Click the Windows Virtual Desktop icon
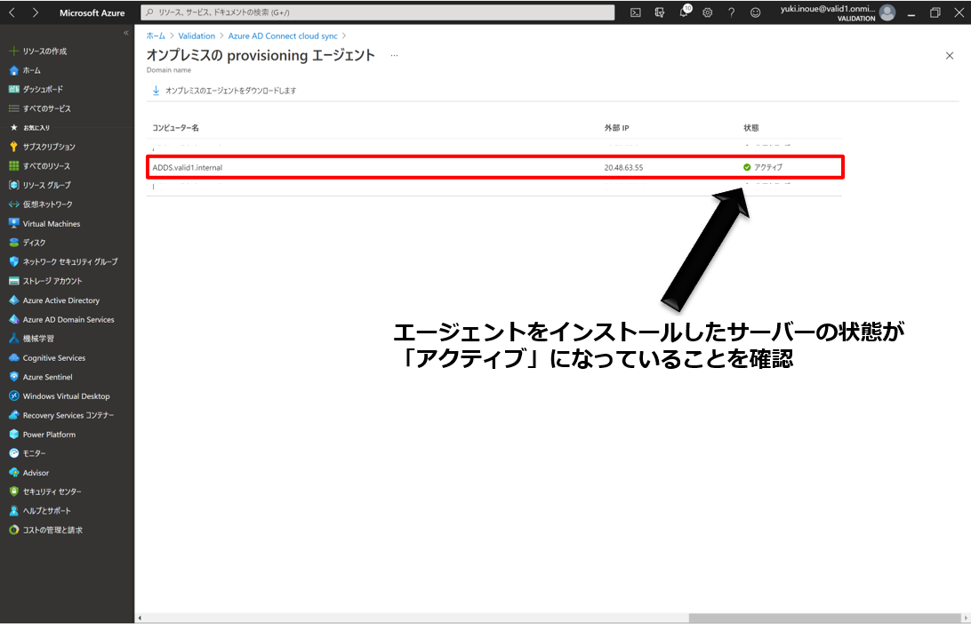 pos(13,396)
